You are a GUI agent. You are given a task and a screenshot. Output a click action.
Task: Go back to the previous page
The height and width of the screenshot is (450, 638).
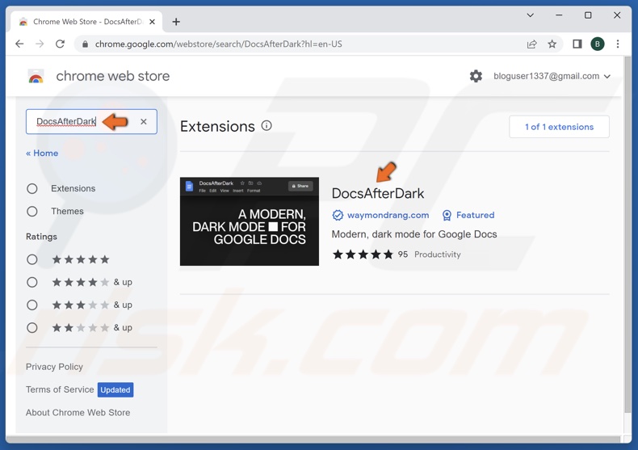[19, 44]
